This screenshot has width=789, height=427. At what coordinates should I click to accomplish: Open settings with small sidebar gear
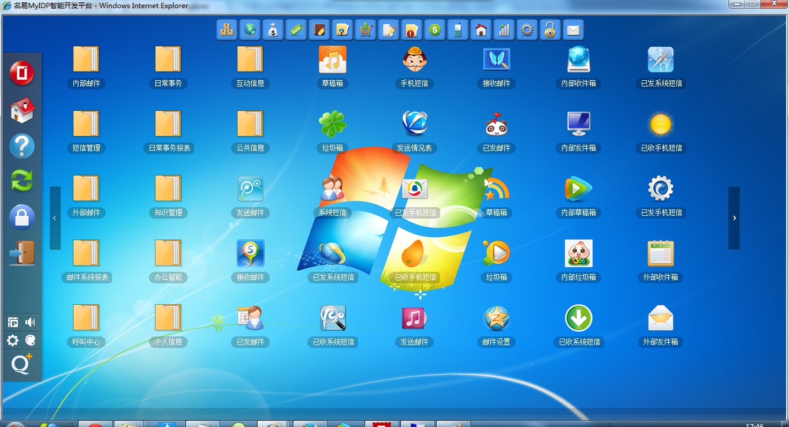[x=13, y=340]
